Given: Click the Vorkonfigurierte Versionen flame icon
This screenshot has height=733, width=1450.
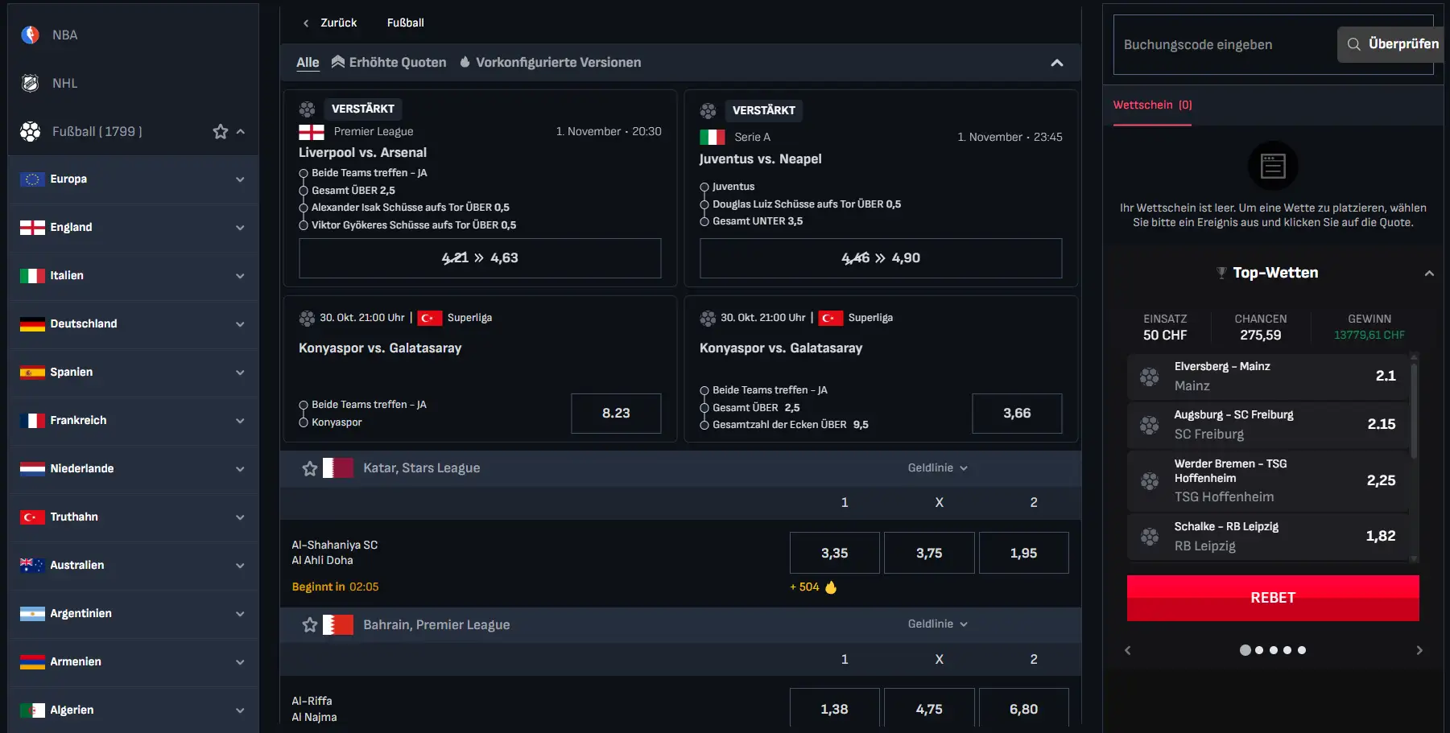Looking at the screenshot, I should click(465, 62).
